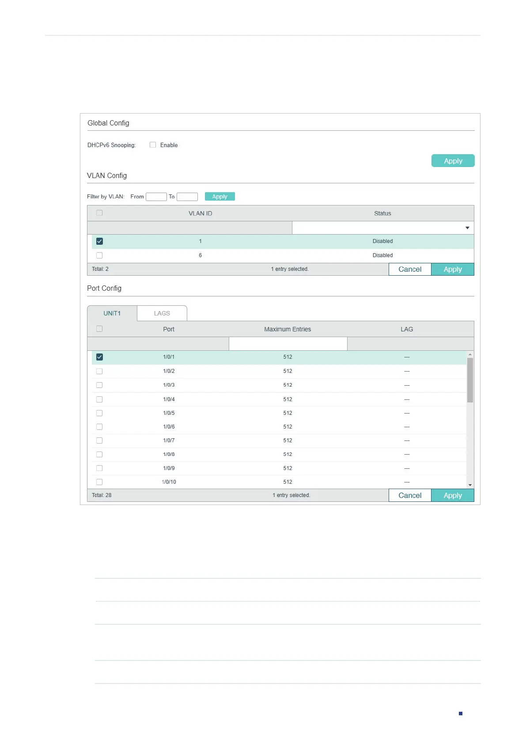Image resolution: width=526 pixels, height=744 pixels.
Task: Check the checkbox for port 1/0/9
Action: [99, 468]
